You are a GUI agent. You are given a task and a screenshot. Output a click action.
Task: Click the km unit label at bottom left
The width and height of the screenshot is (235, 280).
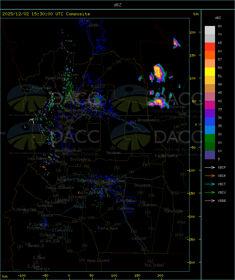click(5, 276)
